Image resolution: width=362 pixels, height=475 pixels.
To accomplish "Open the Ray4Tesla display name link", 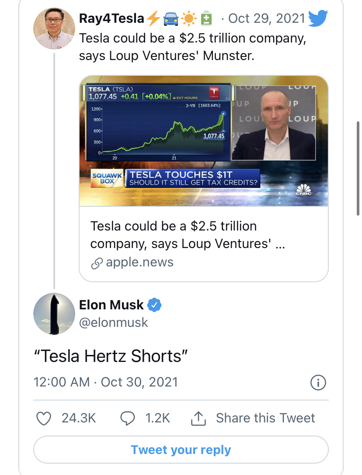I will point(111,18).
